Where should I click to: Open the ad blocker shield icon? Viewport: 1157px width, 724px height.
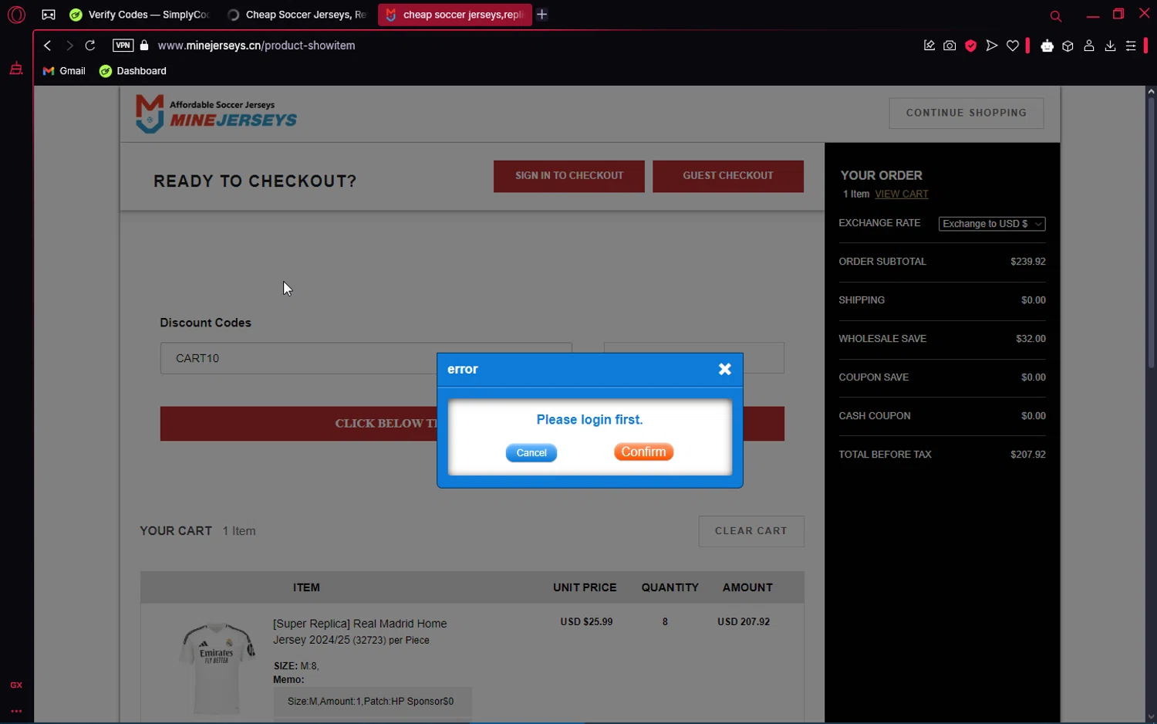tap(971, 46)
